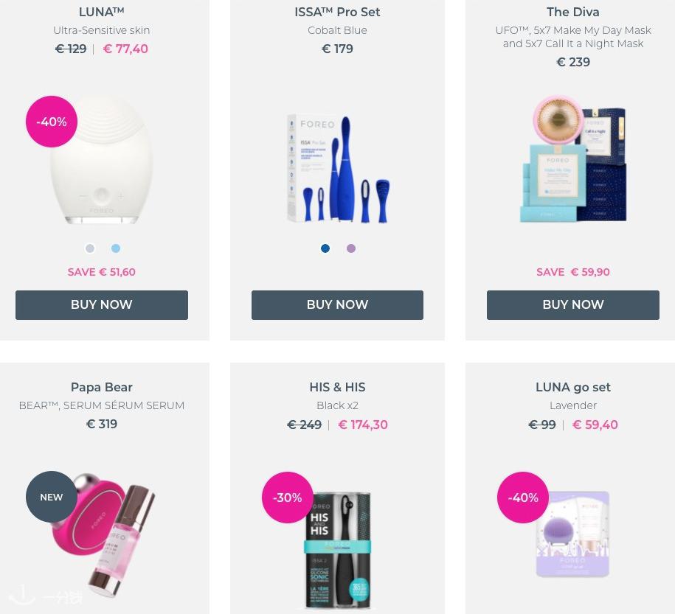Choose the lavender ISSA Pro Set swatch

coord(351,248)
